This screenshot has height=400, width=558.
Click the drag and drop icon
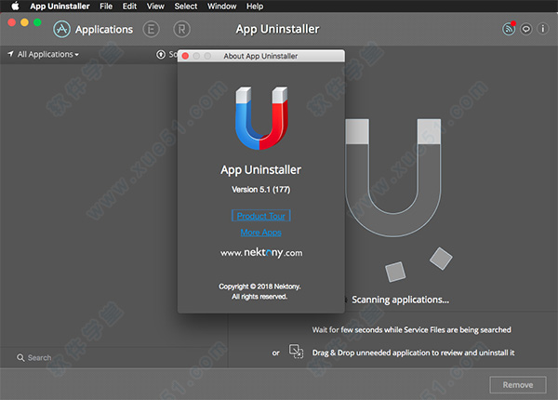click(296, 352)
